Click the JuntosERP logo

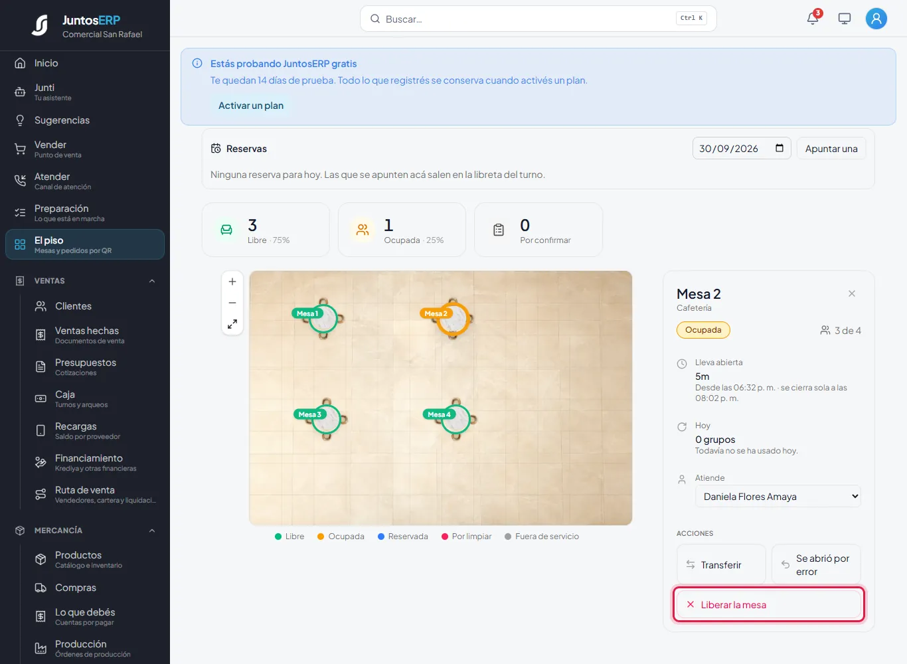click(87, 26)
